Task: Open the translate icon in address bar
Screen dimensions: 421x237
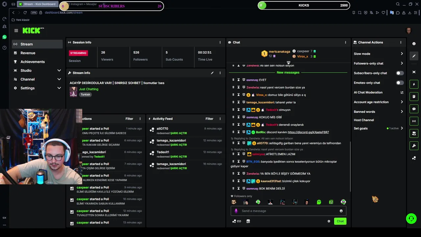Action: point(371,13)
